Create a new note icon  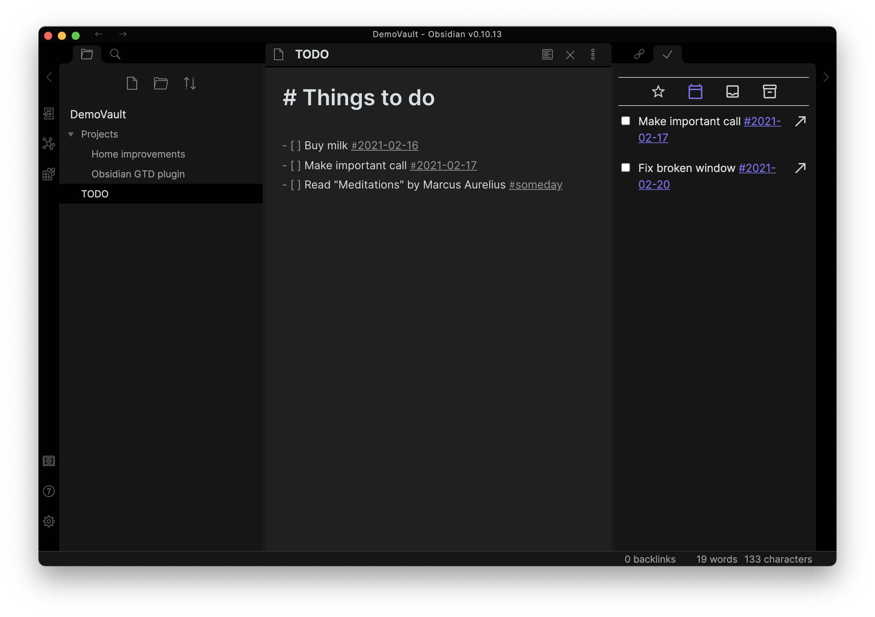pyautogui.click(x=132, y=83)
